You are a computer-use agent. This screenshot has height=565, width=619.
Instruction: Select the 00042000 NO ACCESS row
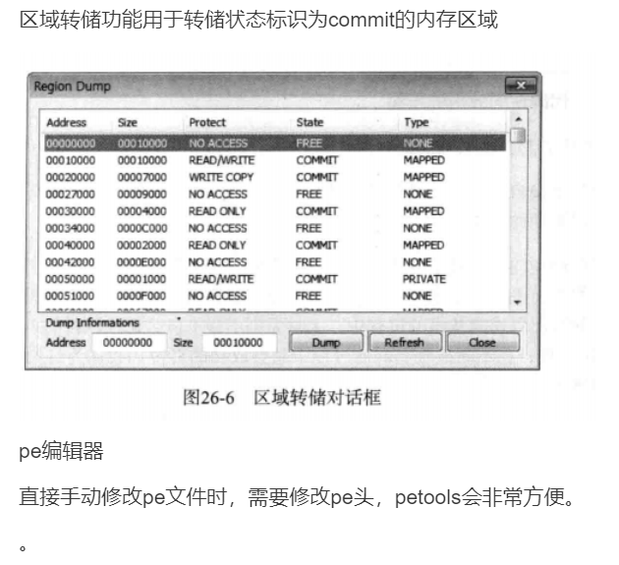[x=275, y=262]
